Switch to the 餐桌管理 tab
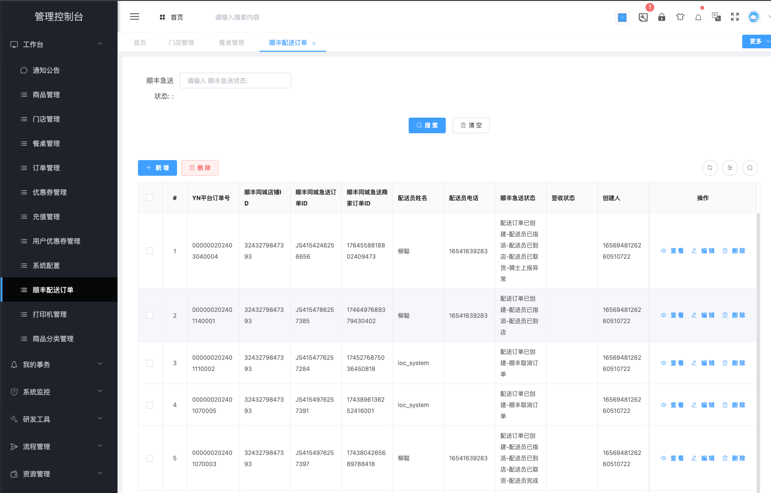The height and width of the screenshot is (493, 771). point(232,43)
